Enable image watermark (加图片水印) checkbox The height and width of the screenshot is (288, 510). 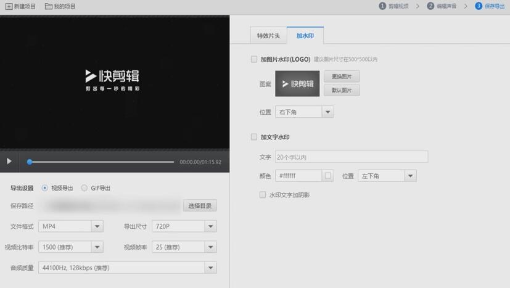[254, 60]
